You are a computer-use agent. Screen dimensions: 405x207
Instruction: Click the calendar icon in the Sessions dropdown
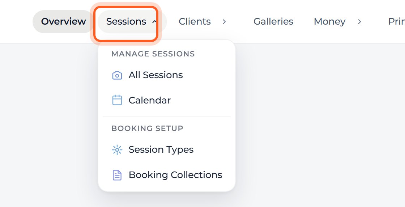(117, 100)
